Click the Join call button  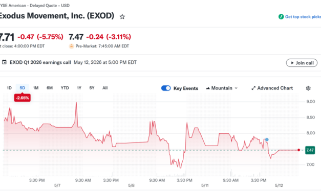[x=302, y=63]
